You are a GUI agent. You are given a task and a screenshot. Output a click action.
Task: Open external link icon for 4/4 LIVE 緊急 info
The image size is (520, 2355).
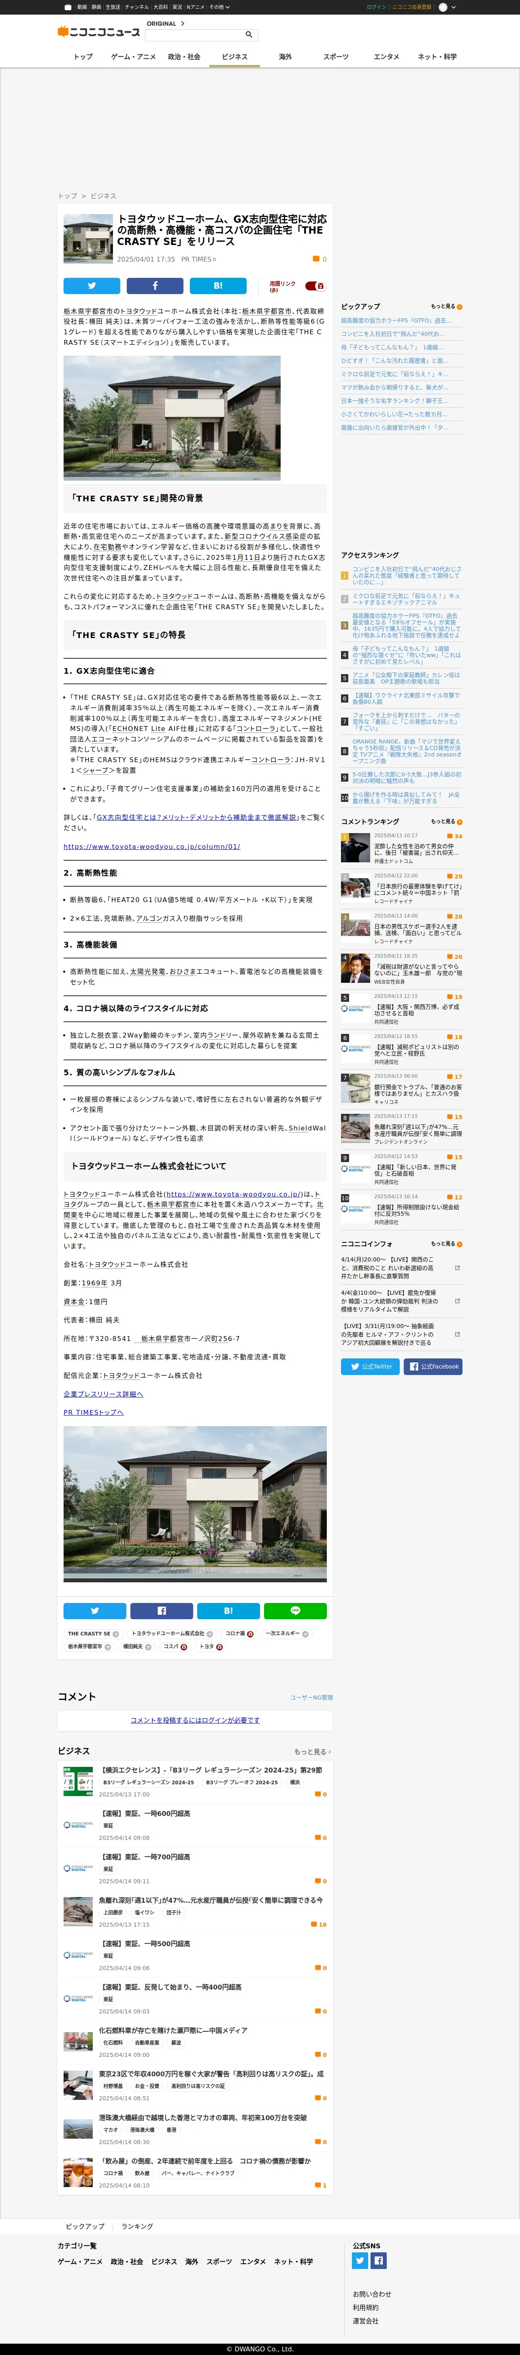457,1301
